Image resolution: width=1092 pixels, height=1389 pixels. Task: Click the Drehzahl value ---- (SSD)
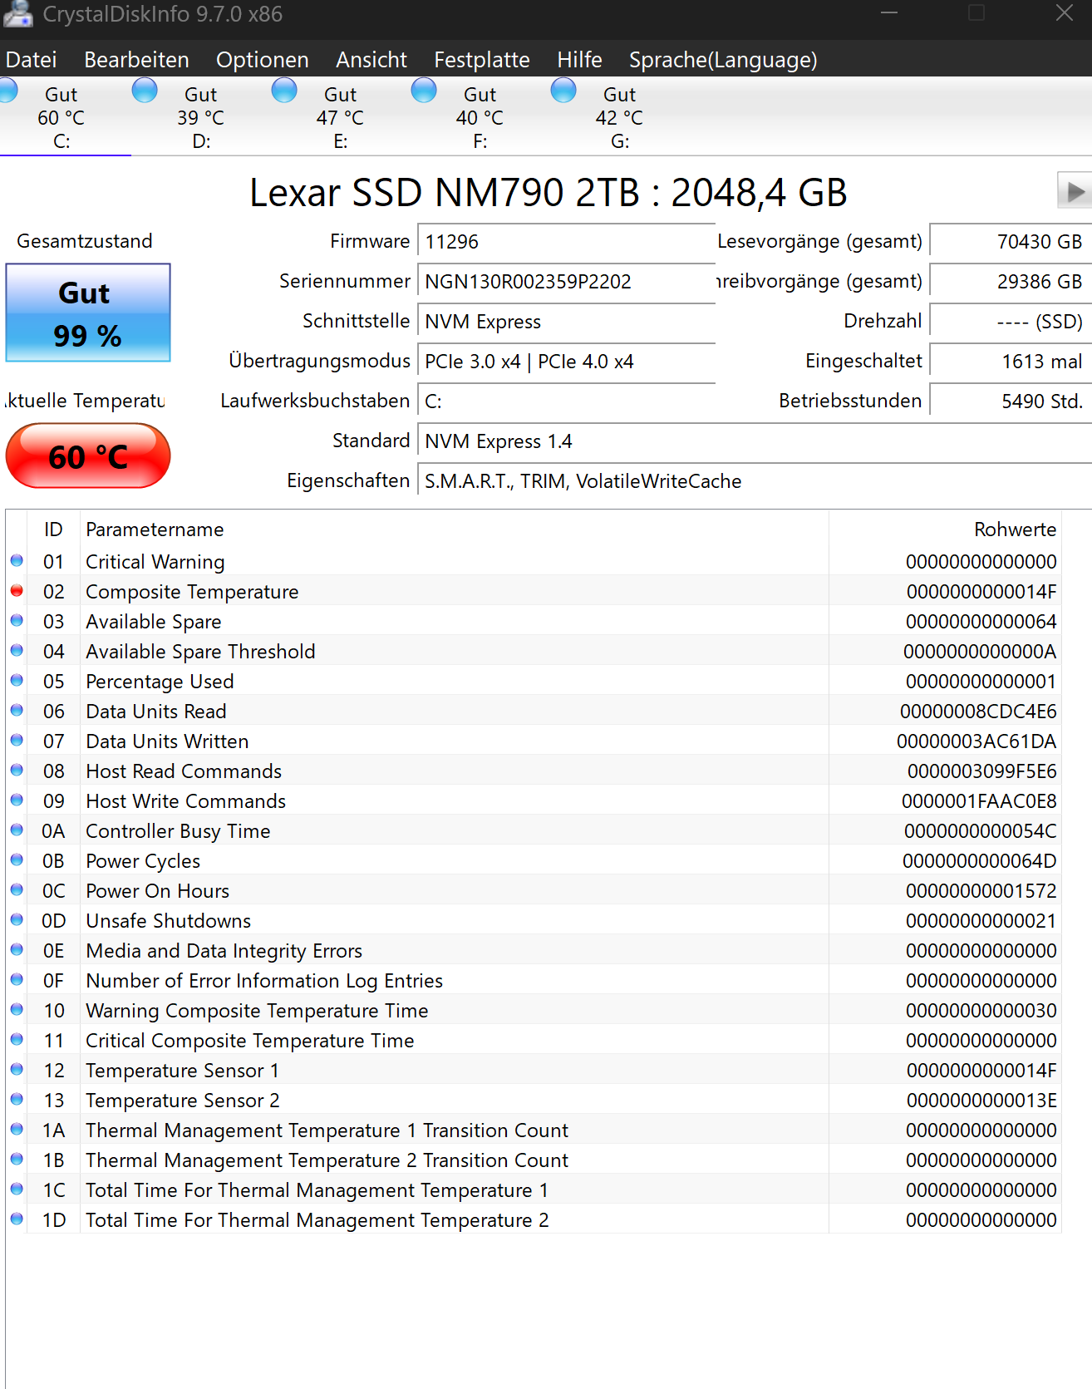coord(1011,322)
